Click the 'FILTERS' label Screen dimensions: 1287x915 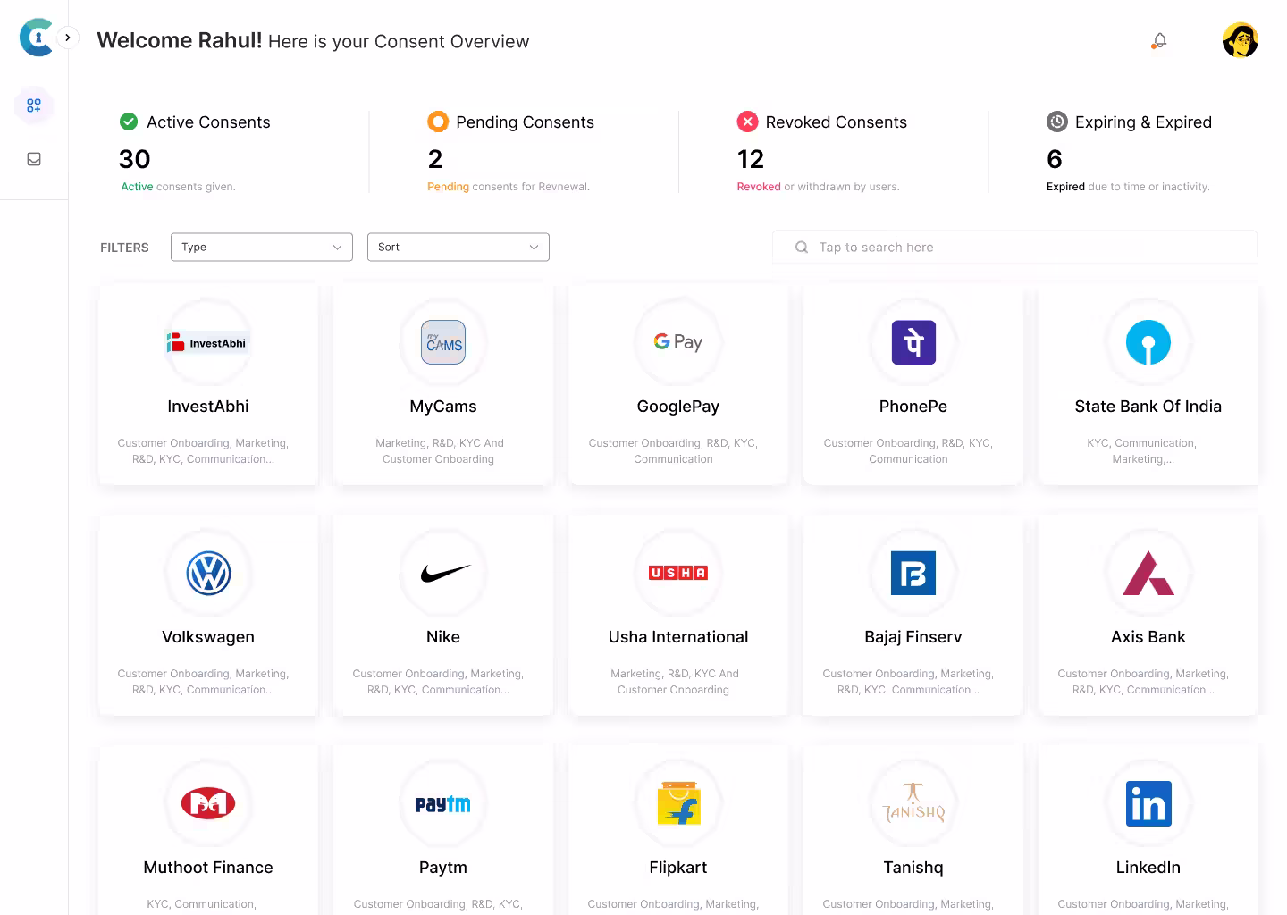click(x=124, y=248)
